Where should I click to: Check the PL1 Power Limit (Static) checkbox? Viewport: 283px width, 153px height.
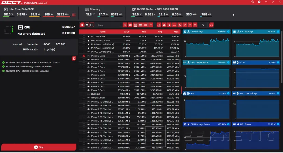[x=84, y=44]
